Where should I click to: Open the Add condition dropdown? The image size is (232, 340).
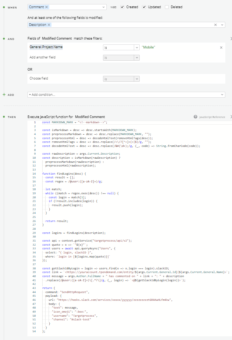[126, 95]
